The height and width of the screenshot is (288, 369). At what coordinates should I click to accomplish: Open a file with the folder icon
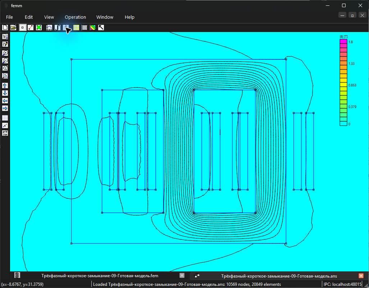[13, 28]
